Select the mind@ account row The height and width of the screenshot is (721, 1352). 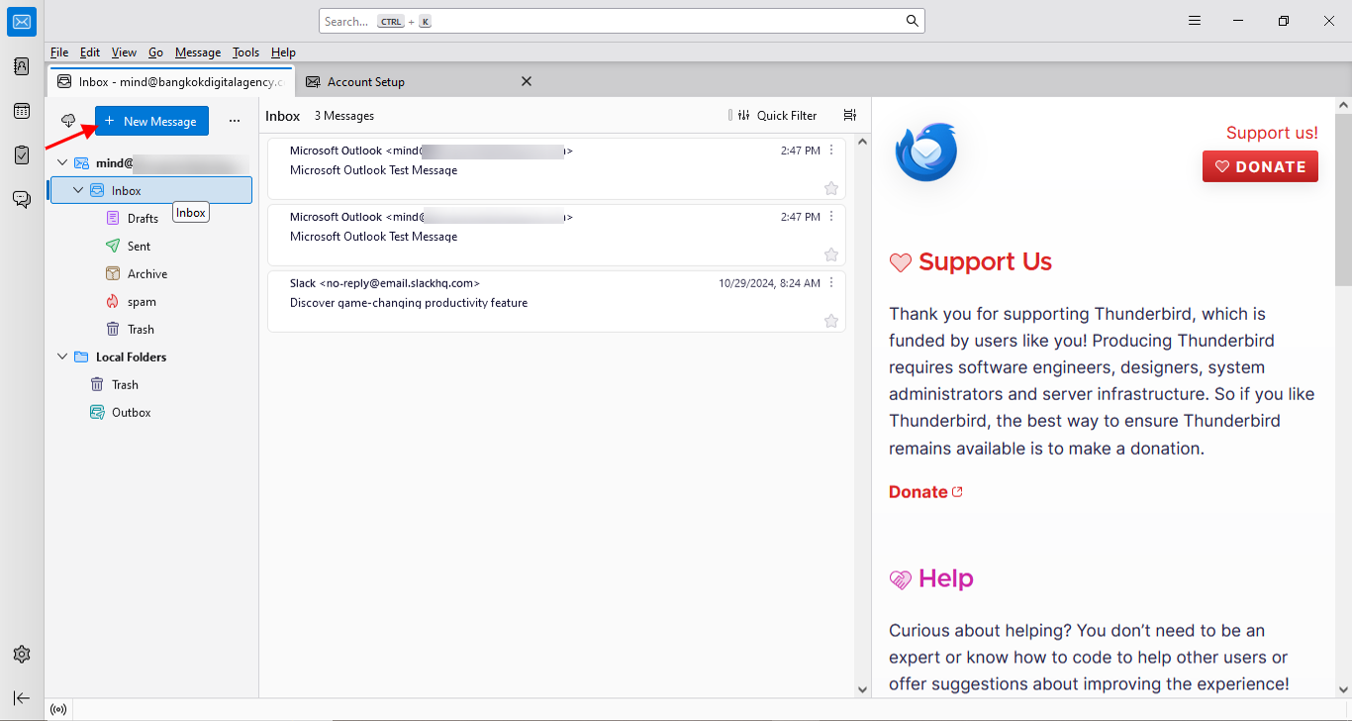point(151,162)
